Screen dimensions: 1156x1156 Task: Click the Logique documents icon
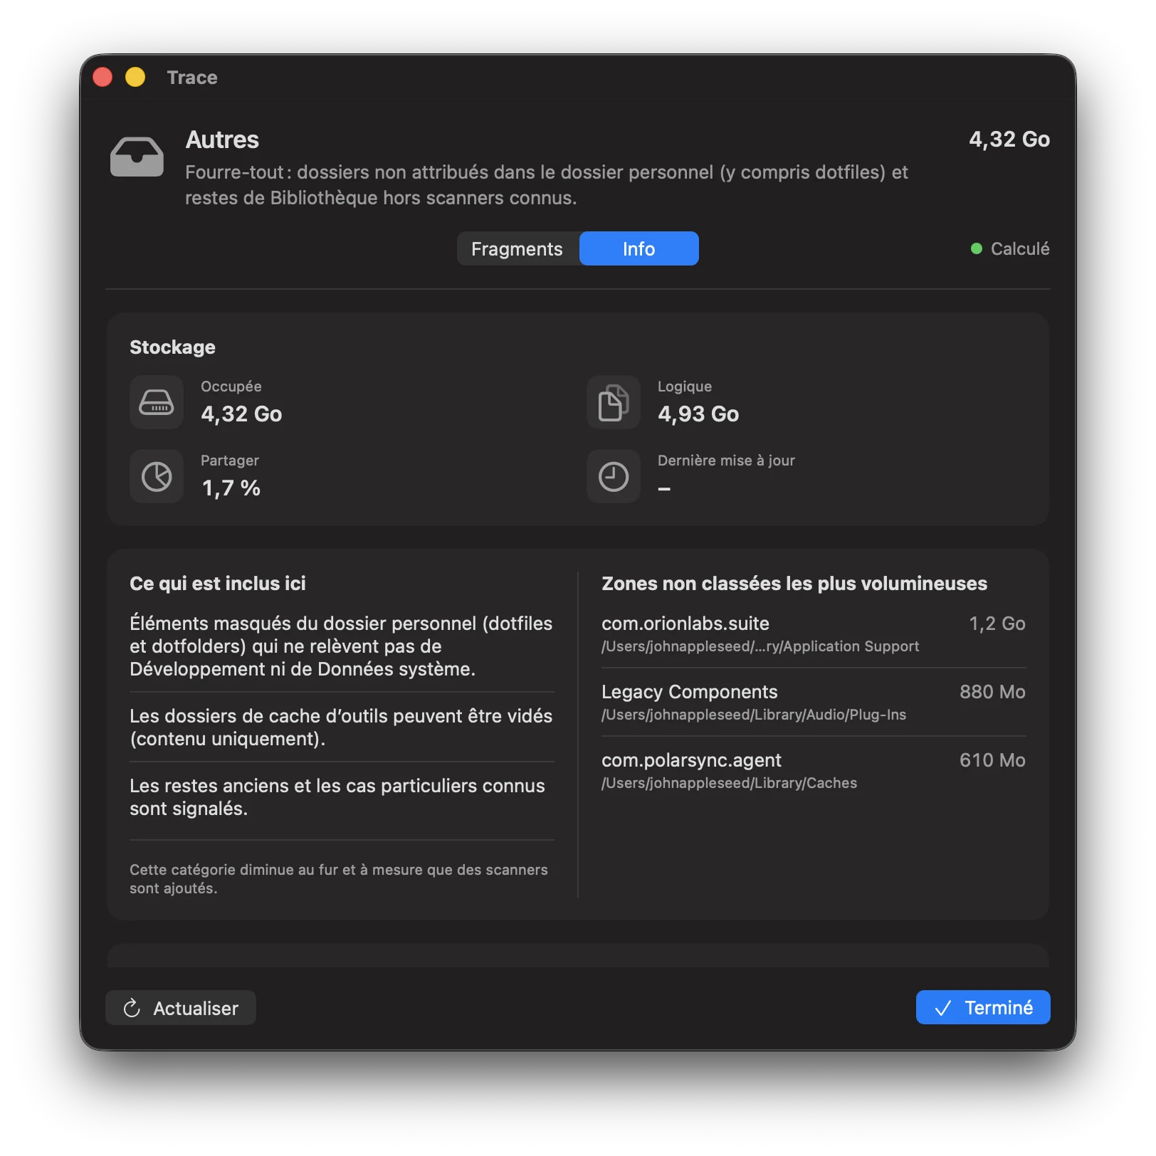[x=614, y=402]
